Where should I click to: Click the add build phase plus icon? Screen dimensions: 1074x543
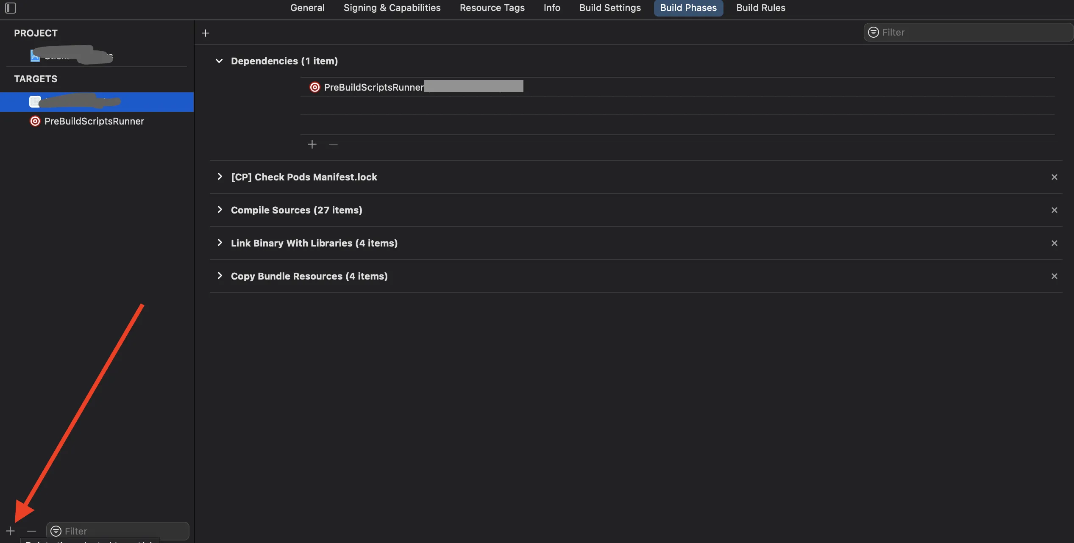[206, 33]
